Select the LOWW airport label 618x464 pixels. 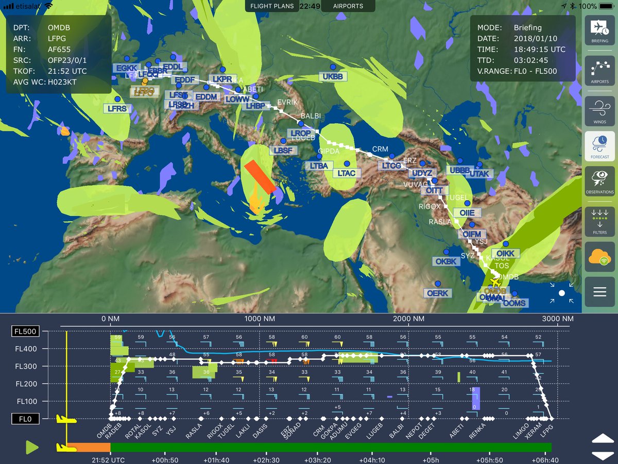pyautogui.click(x=237, y=99)
